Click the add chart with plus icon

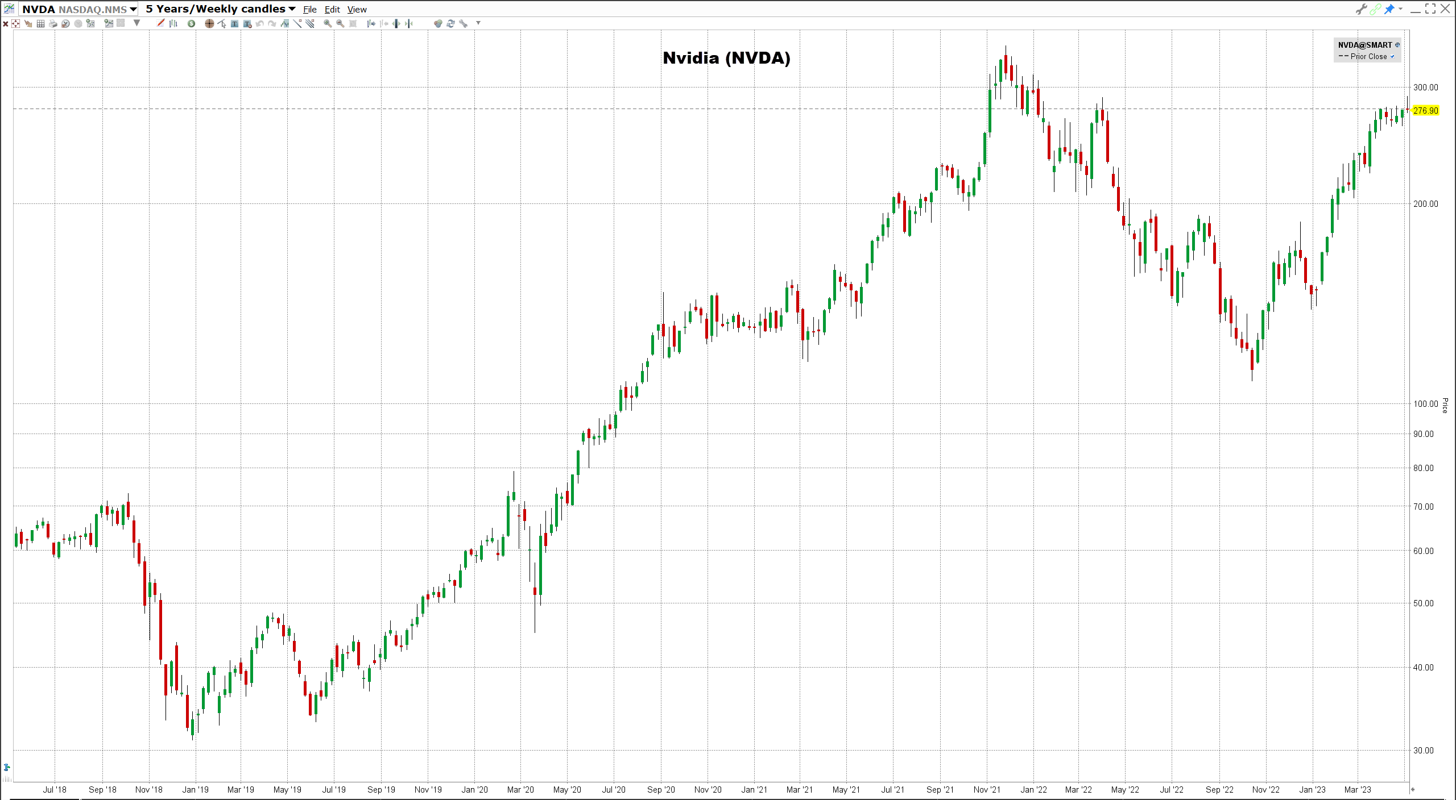click(109, 23)
